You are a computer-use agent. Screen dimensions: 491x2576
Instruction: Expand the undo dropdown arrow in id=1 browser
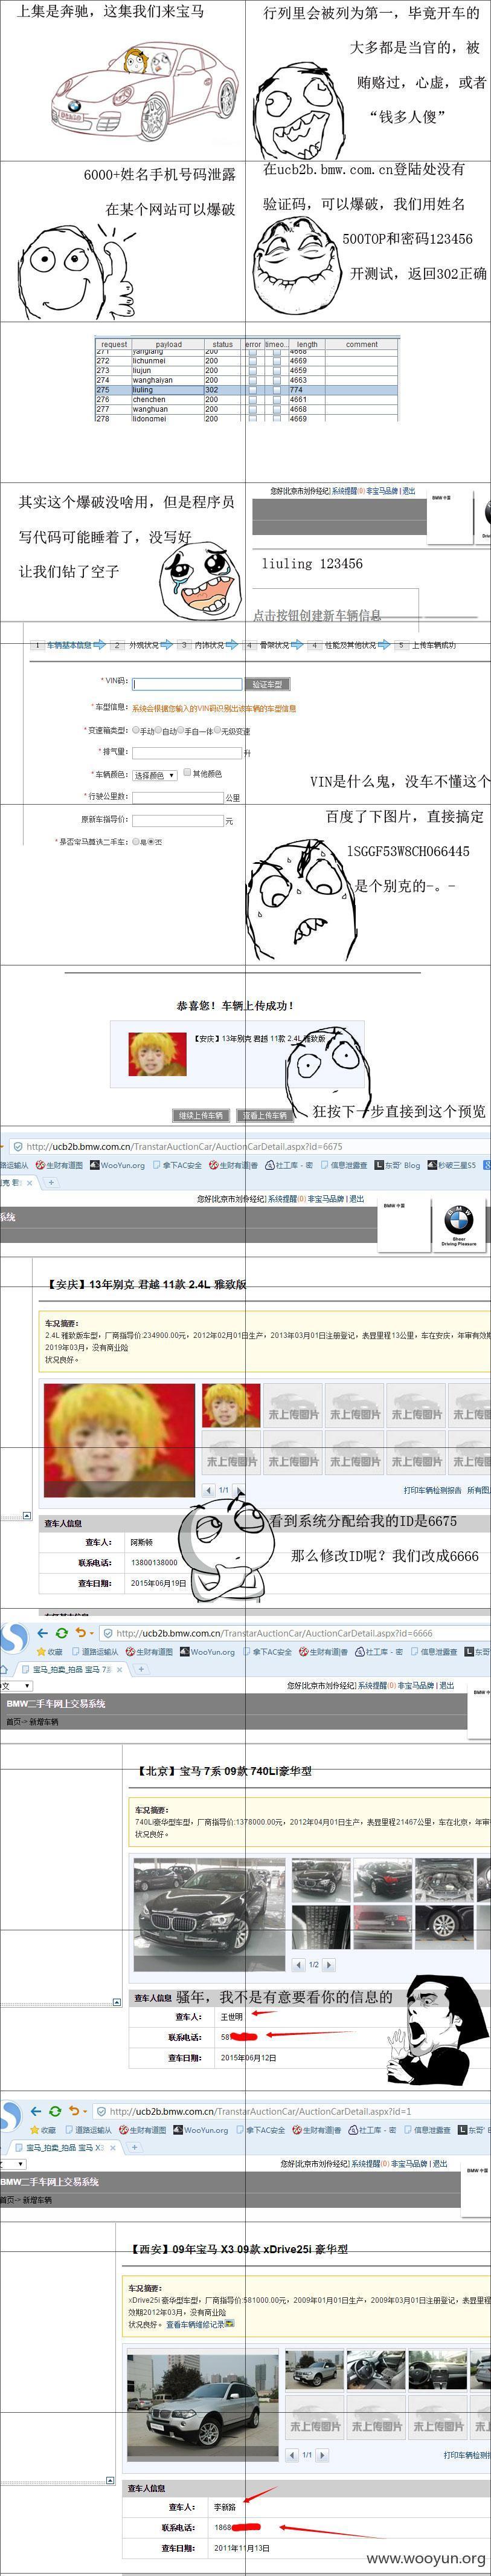point(84,2113)
